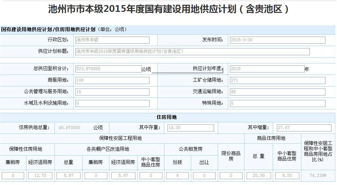The height and width of the screenshot is (185, 337).
Task: Focus the 总供应面积合计 field
Action: coord(108,69)
